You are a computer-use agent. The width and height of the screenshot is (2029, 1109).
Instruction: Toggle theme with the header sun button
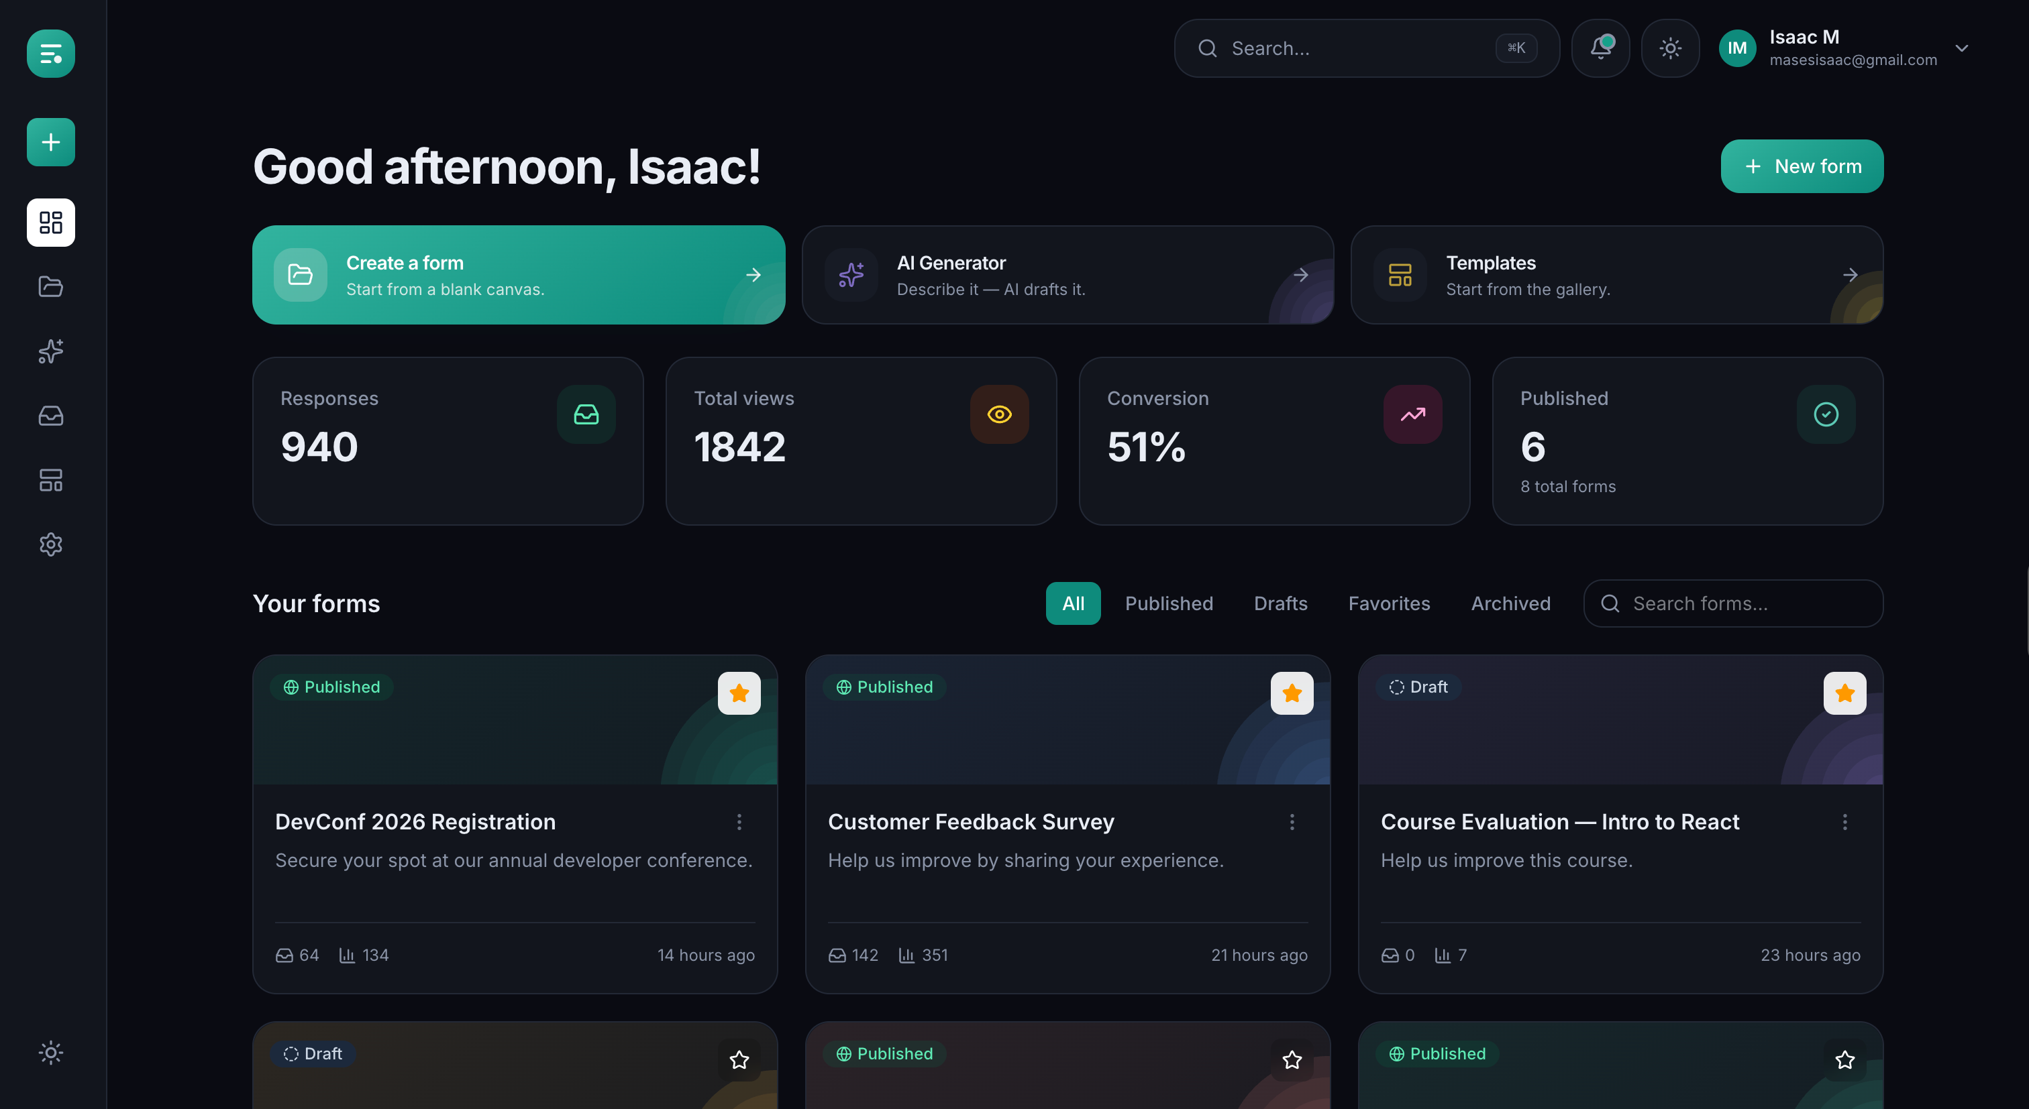[1670, 48]
